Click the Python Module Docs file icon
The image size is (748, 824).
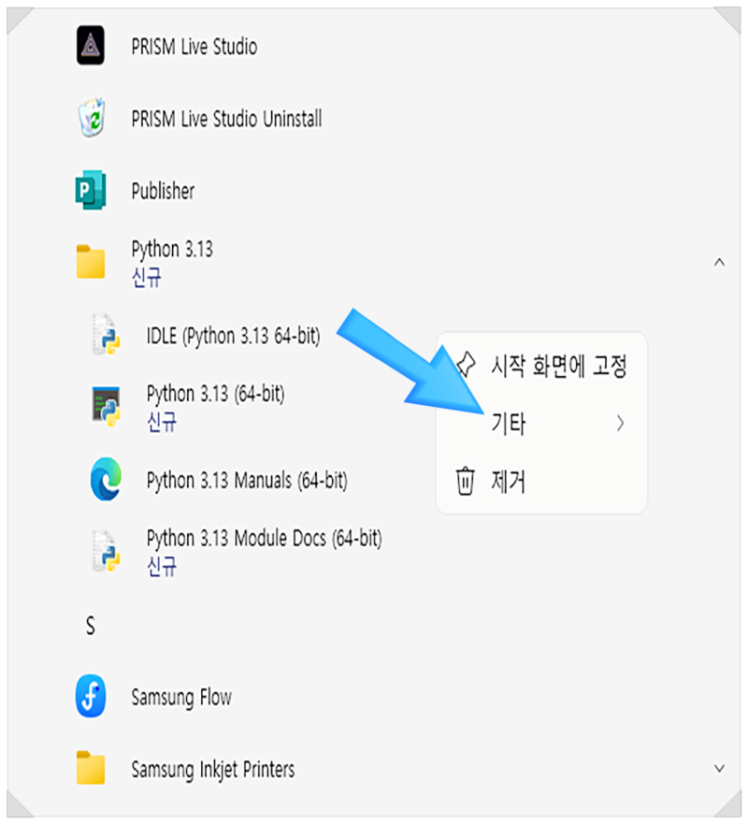point(106,551)
